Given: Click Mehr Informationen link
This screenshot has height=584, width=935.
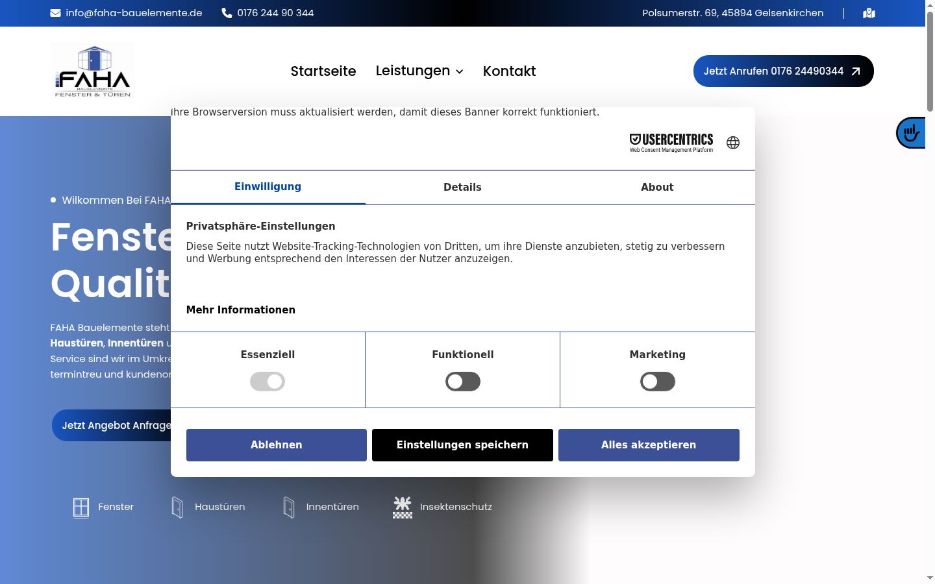Looking at the screenshot, I should (x=241, y=310).
